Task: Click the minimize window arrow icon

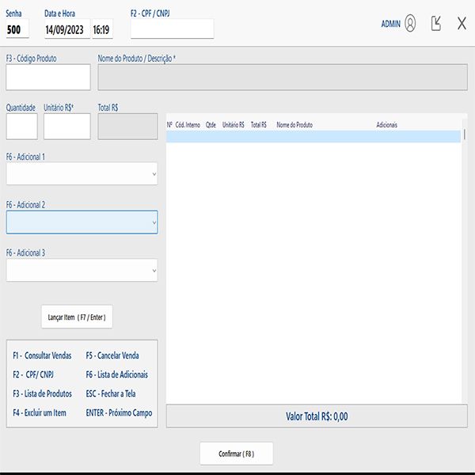Action: 436,24
